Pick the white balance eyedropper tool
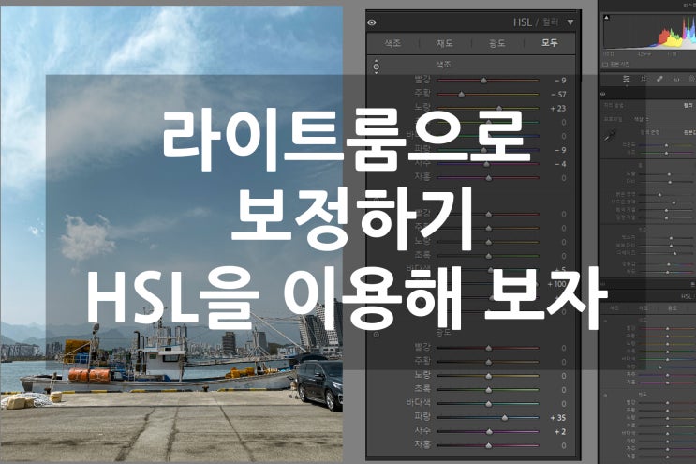The image size is (696, 464). (x=608, y=137)
